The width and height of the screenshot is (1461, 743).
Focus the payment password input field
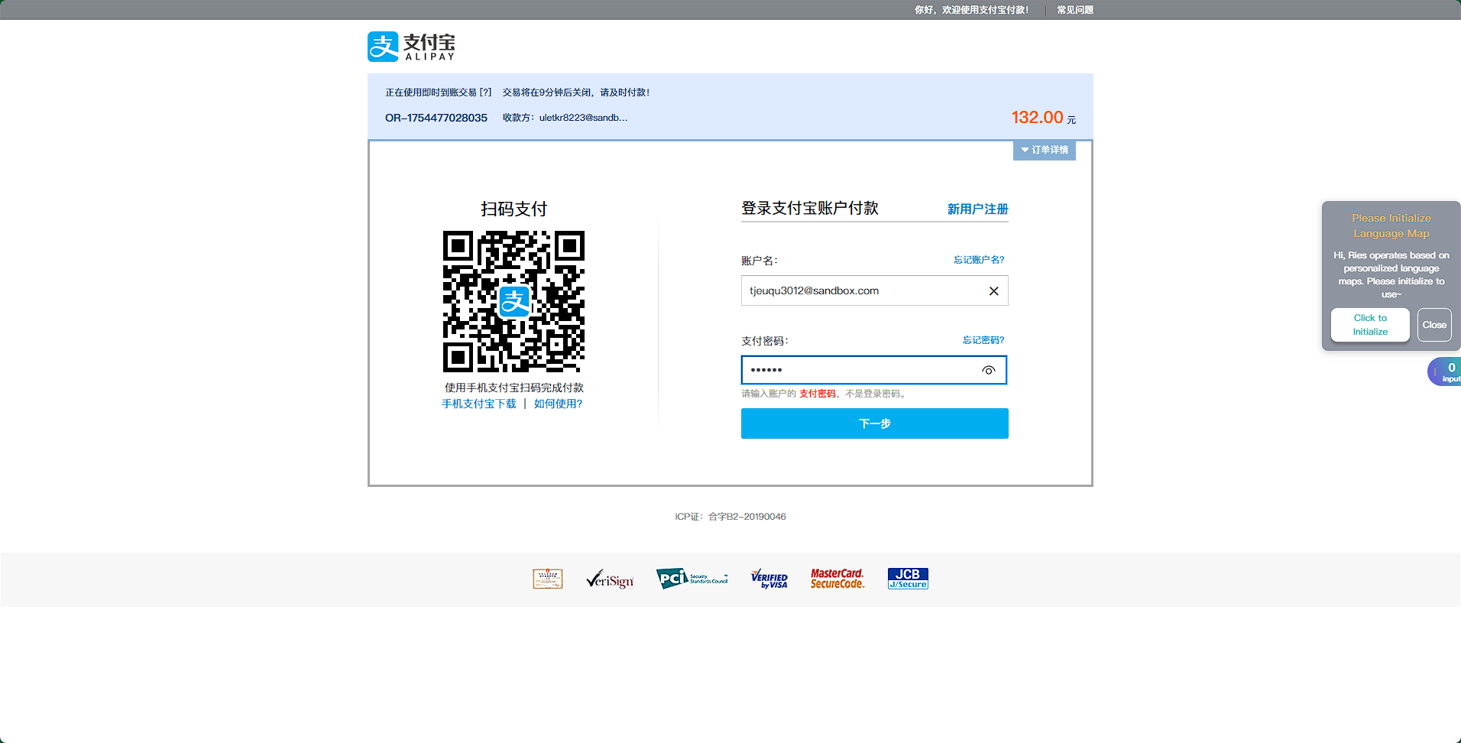[874, 370]
